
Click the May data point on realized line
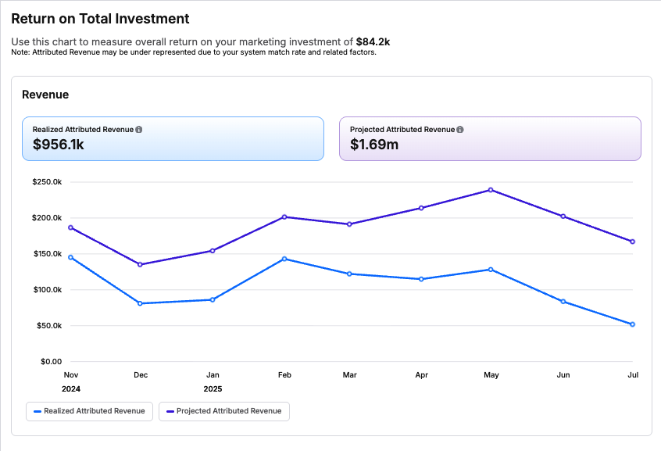491,270
